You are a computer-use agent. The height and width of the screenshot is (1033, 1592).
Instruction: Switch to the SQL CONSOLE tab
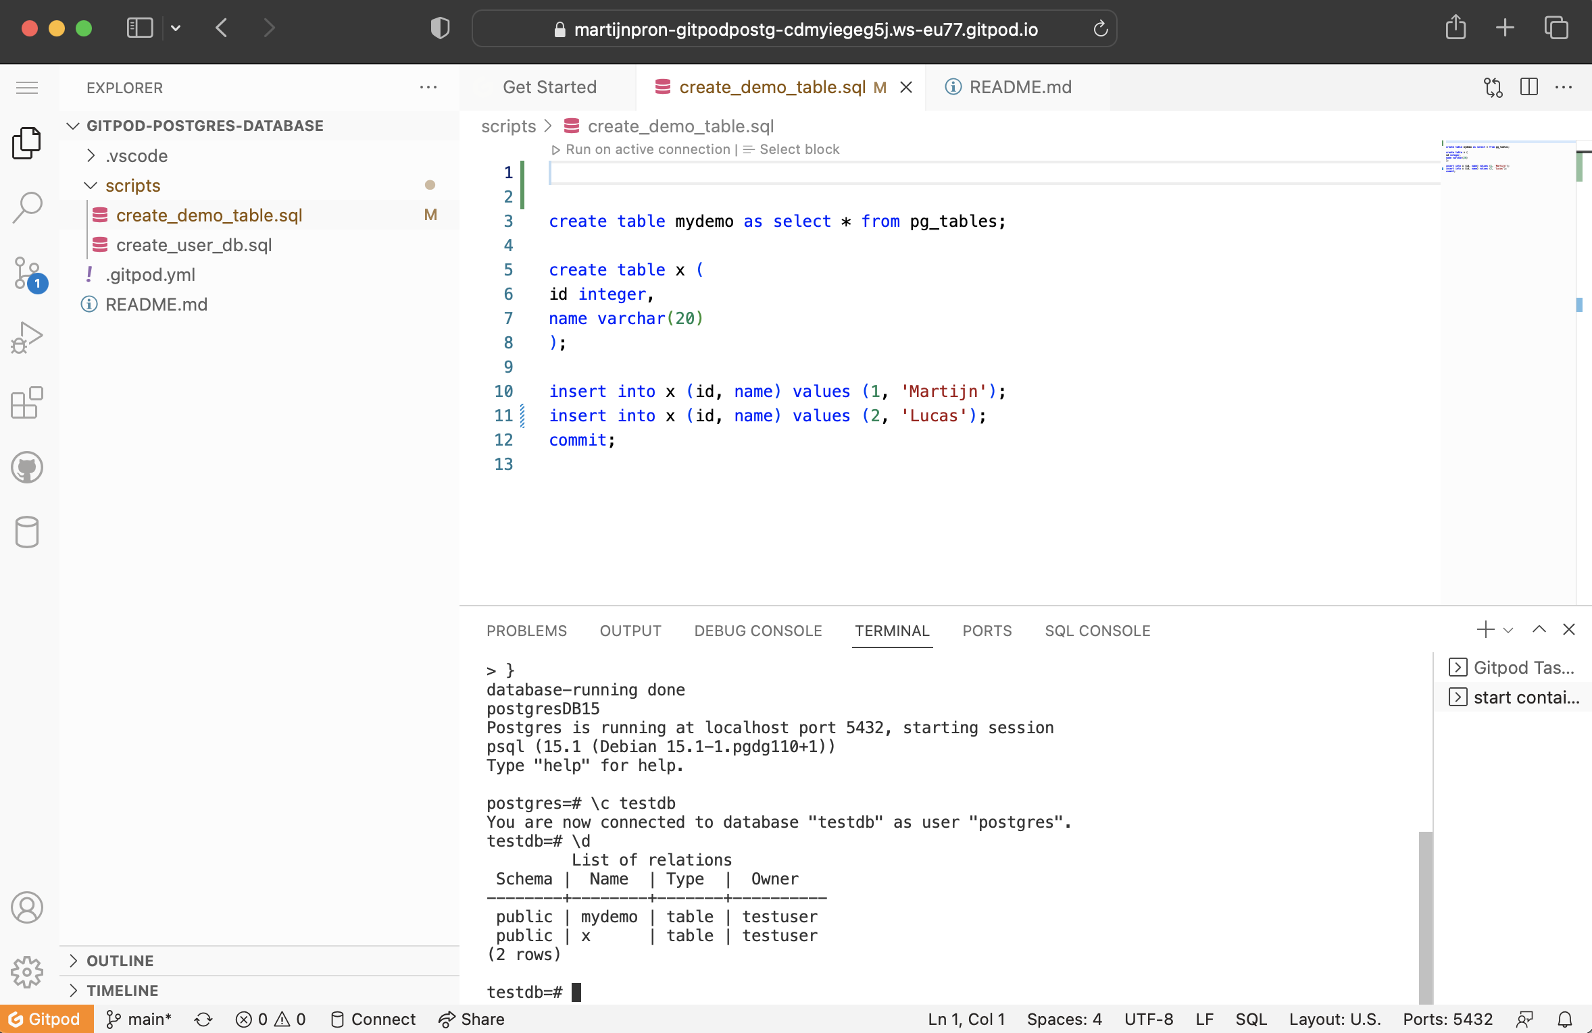point(1097,631)
